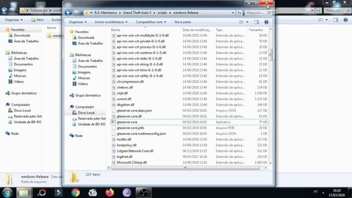Click the refresh button beside the address bar
This screenshot has width=352, height=198.
239,13
